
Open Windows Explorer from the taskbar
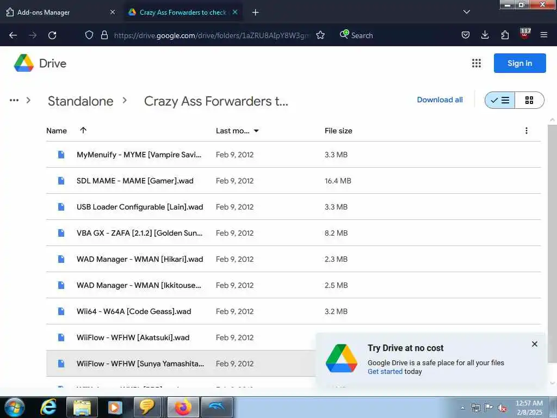[x=82, y=407]
